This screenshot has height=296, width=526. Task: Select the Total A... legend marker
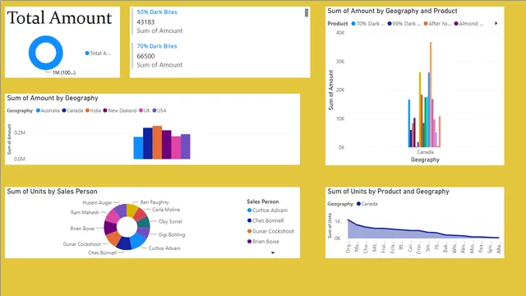(87, 53)
